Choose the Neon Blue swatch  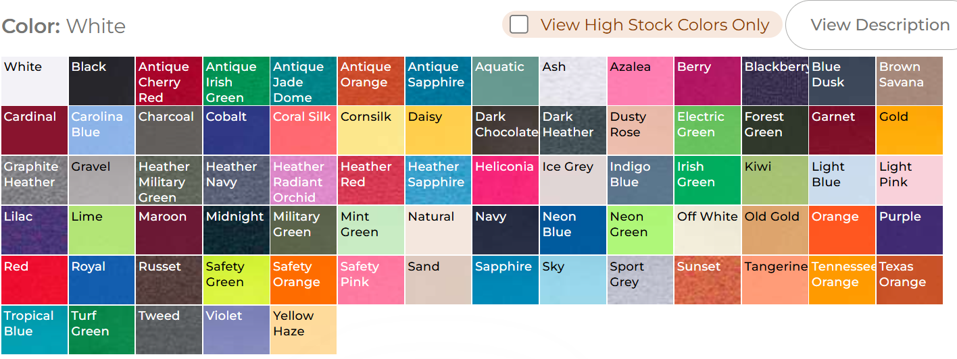572,230
